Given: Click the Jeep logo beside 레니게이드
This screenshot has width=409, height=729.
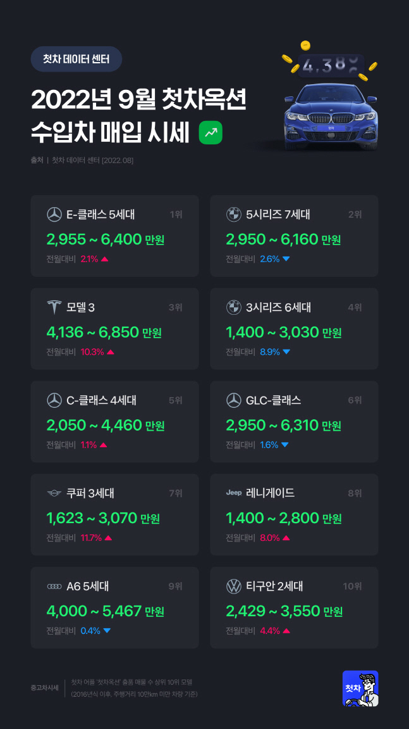Looking at the screenshot, I should click(234, 493).
